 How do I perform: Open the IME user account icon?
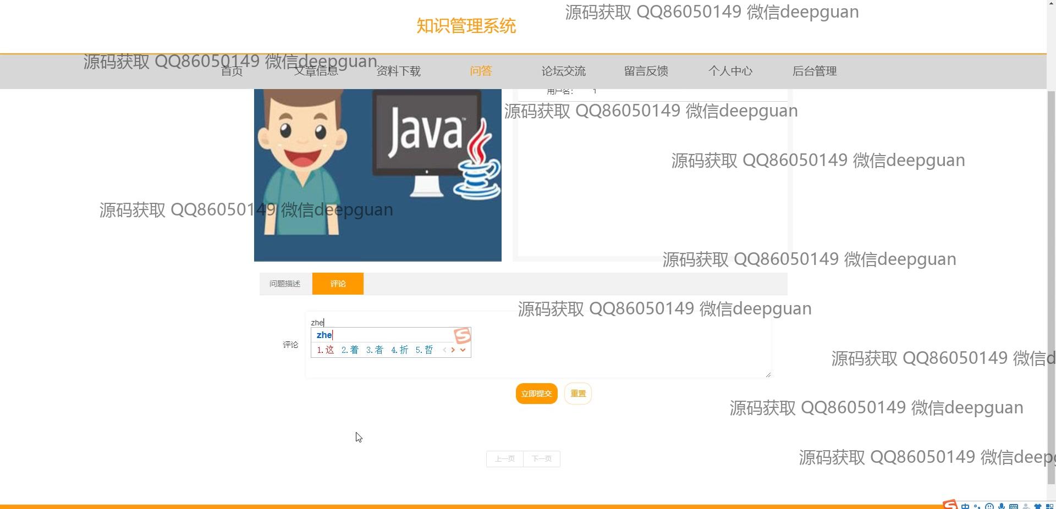[1026, 506]
